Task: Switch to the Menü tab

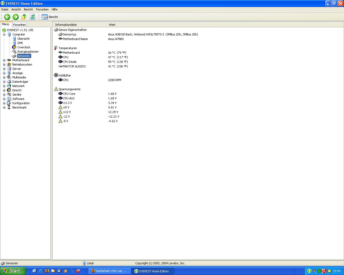Action: point(6,24)
